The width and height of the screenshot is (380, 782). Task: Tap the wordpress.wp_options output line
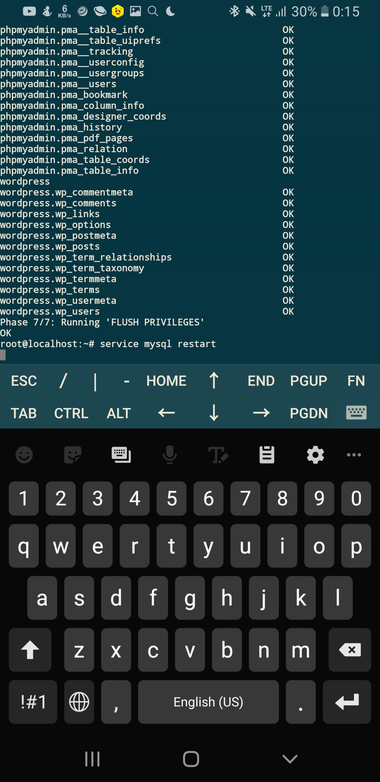point(56,225)
